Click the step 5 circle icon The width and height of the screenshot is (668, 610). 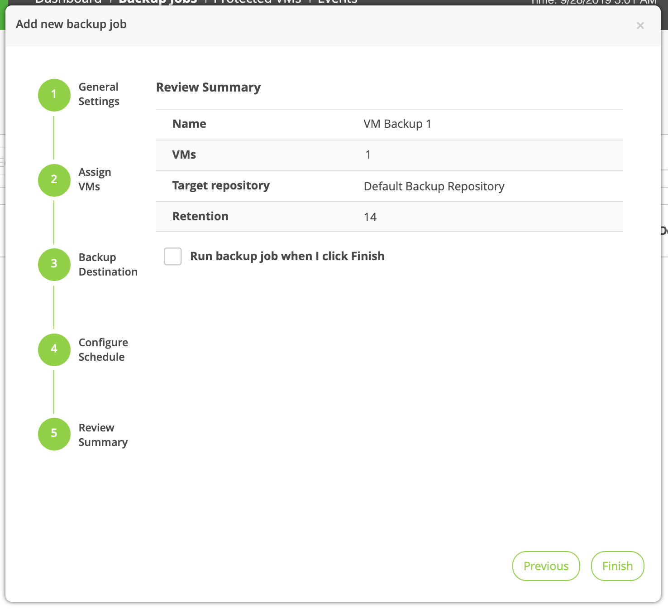tap(54, 434)
